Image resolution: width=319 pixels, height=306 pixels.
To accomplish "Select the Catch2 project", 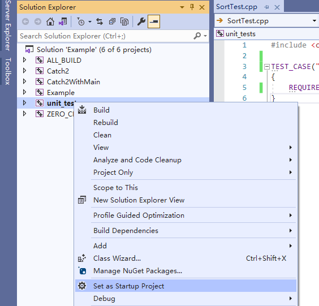I will click(58, 71).
